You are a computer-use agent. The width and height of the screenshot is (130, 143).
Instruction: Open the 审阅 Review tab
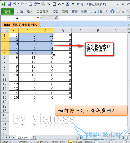(x=75, y=11)
